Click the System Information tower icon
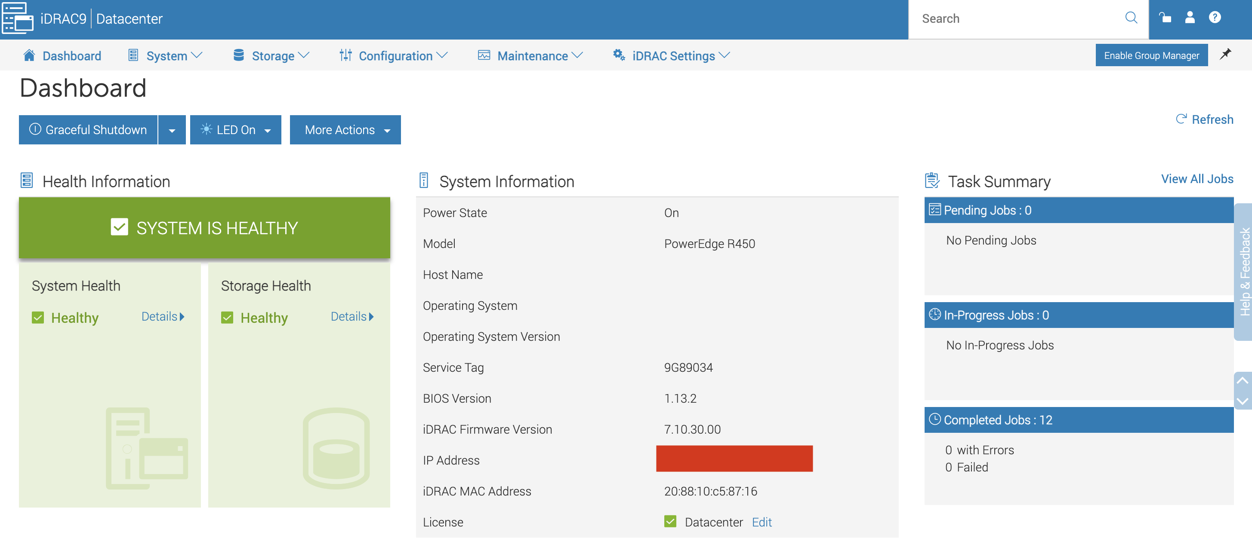1252x557 pixels. pyautogui.click(x=424, y=180)
